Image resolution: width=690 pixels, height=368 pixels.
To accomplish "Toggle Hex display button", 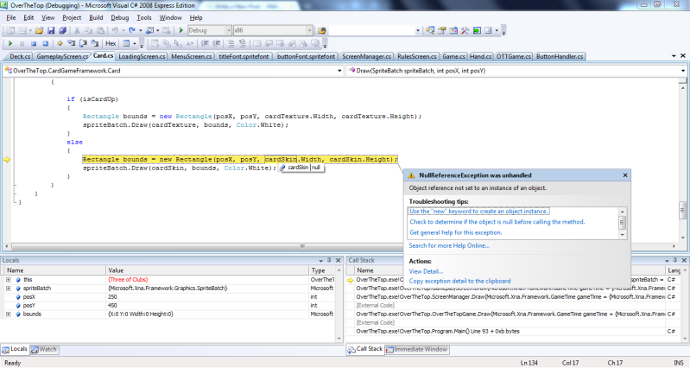I will 111,43.
